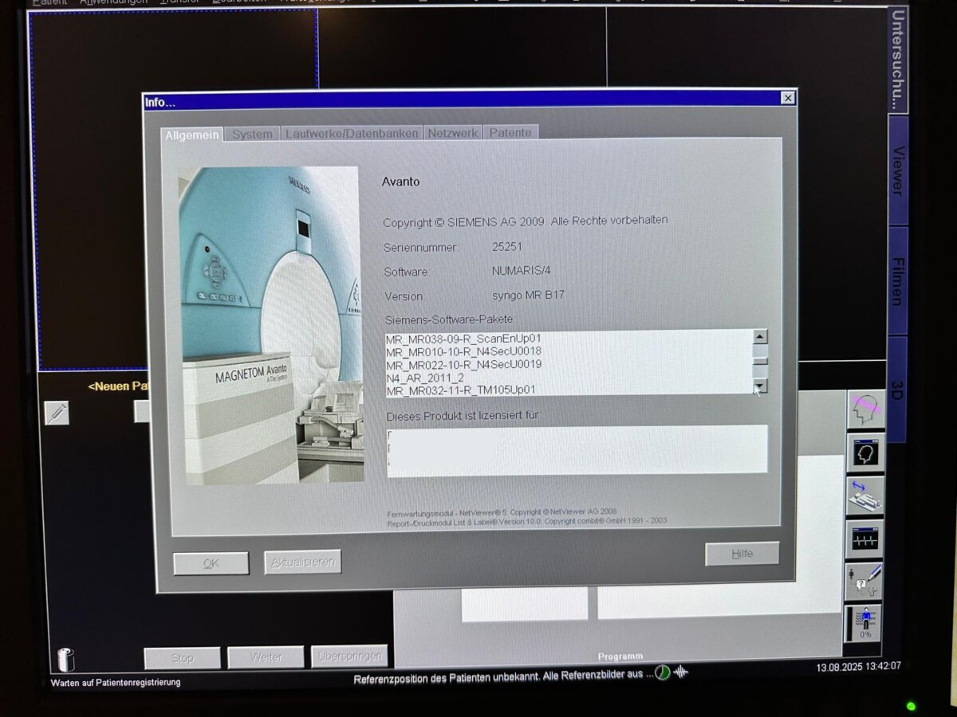Select MR_MR010-10-R_N4SecU0018 in package list

[x=463, y=351]
